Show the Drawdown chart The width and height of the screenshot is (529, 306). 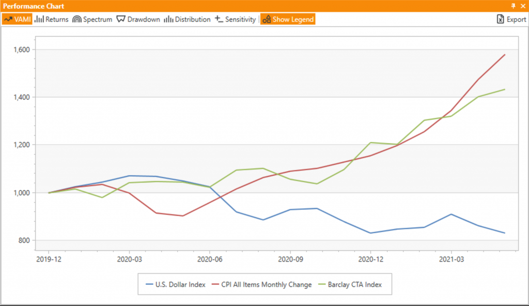138,19
